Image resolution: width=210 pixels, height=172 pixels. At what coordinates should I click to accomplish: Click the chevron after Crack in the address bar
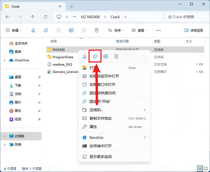click(x=126, y=17)
